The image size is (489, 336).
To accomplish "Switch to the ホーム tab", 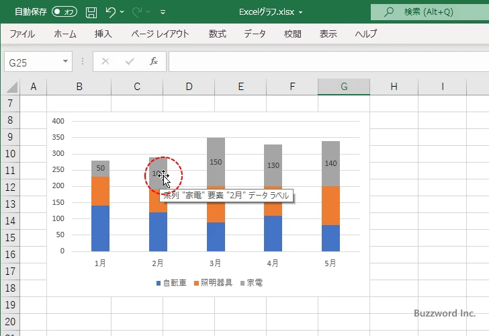I will point(65,34).
